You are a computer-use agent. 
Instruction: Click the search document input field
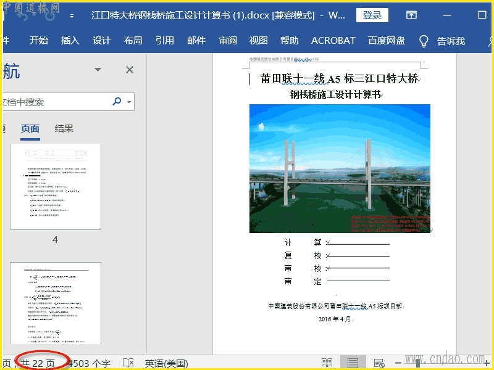pyautogui.click(x=57, y=102)
